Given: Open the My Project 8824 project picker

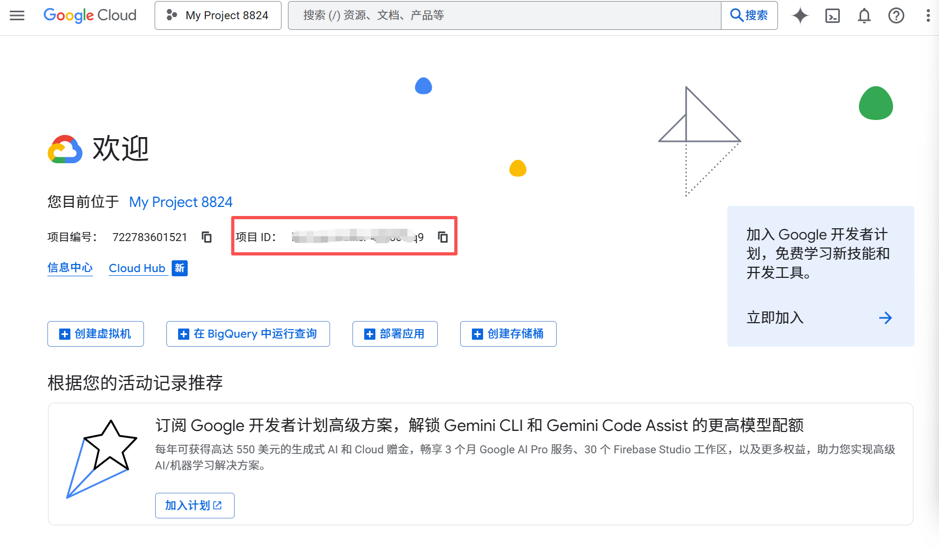Looking at the screenshot, I should (218, 15).
